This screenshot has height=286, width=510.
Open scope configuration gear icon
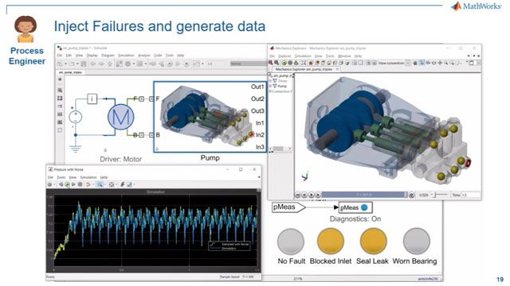click(49, 184)
